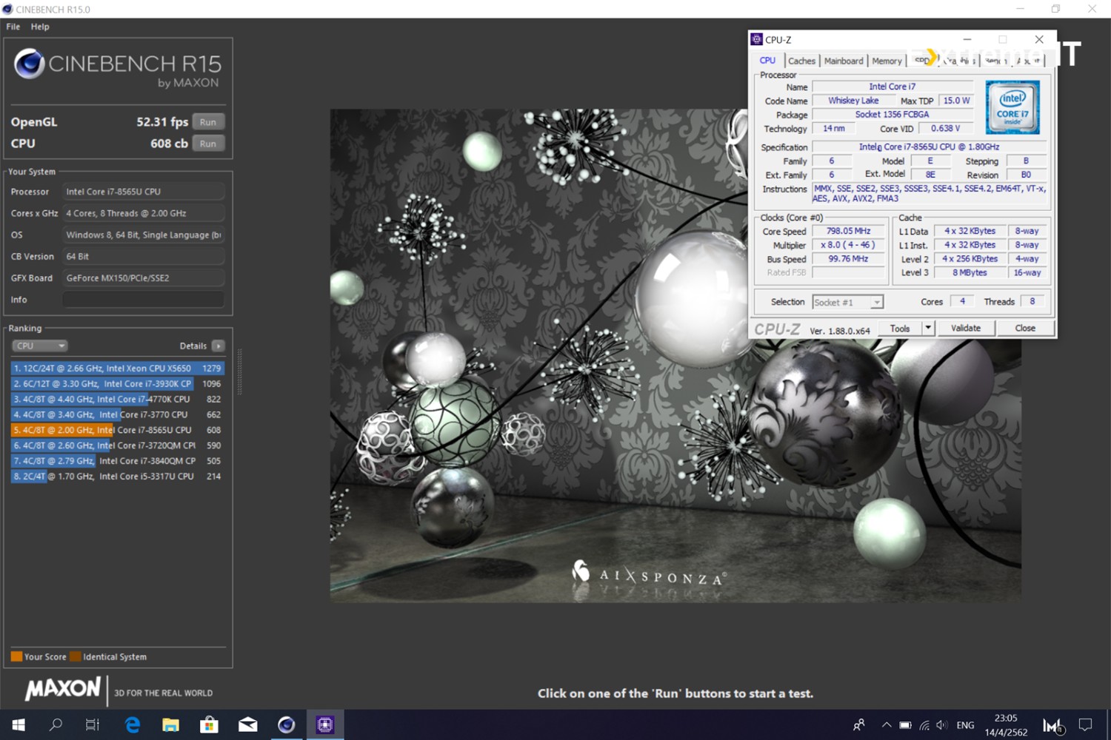The image size is (1111, 740).
Task: Click the volume speaker tray icon
Action: pos(941,725)
